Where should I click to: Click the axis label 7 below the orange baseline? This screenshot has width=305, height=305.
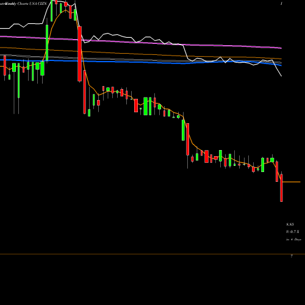click(x=292, y=256)
